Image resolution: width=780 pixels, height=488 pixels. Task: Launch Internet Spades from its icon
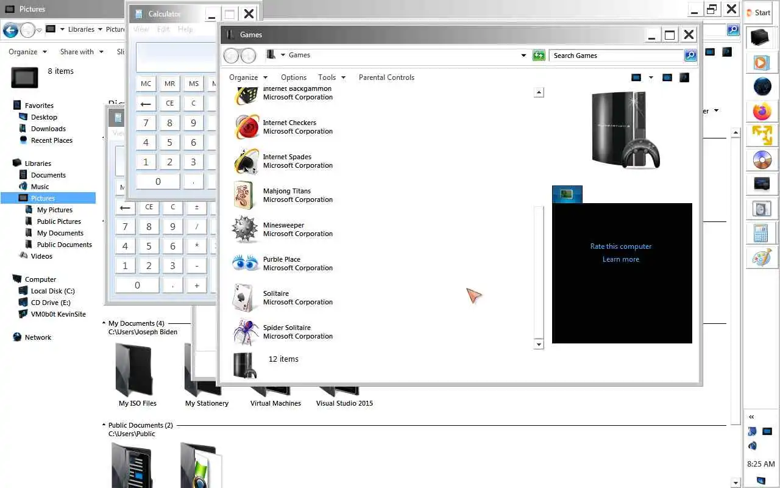point(247,161)
